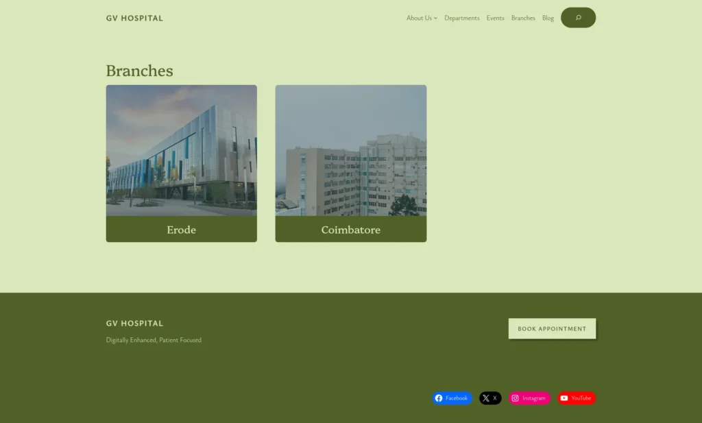Click the Branches page heading
The image size is (702, 423).
[x=139, y=71]
